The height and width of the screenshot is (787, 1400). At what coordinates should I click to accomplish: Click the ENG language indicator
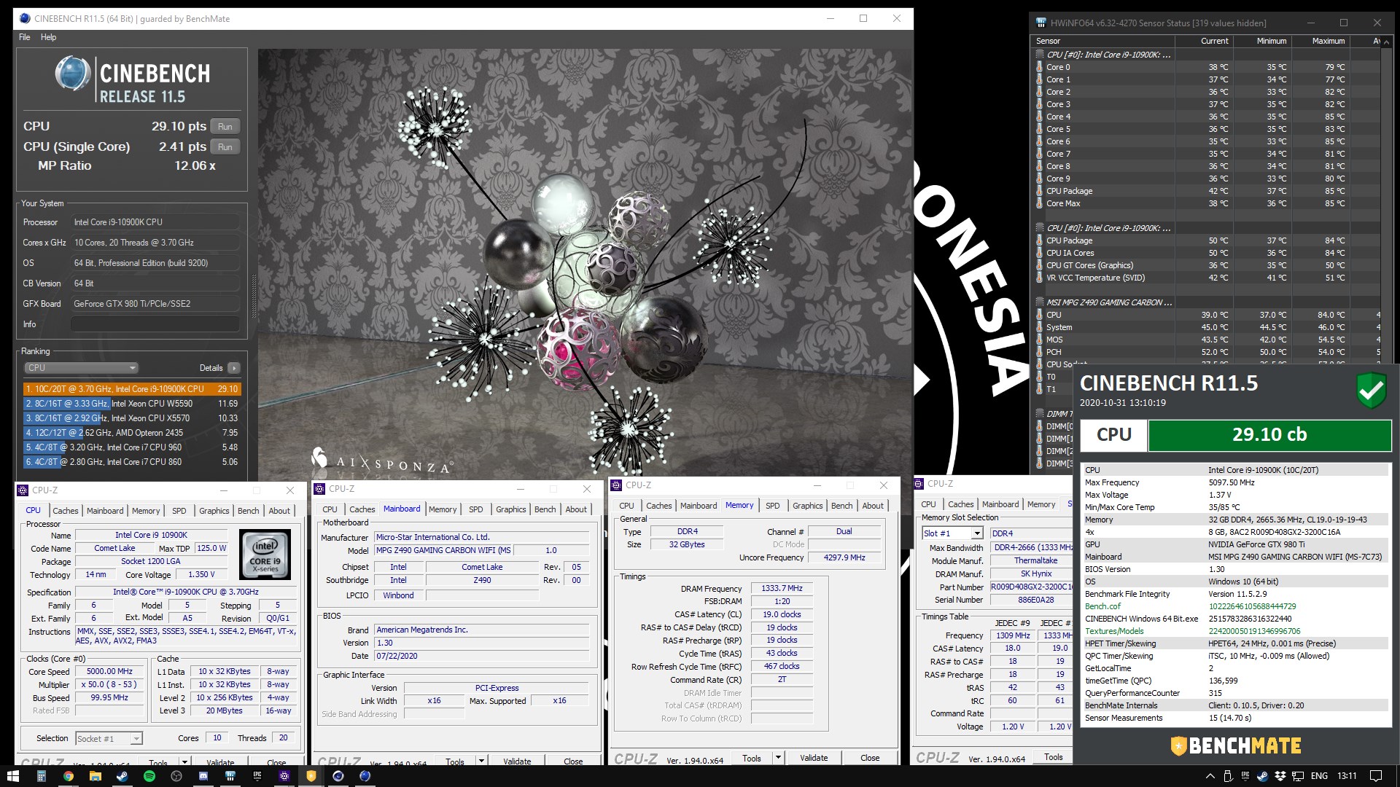click(1319, 776)
